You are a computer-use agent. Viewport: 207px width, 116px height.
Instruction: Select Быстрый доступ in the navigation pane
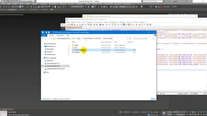[x=51, y=44]
